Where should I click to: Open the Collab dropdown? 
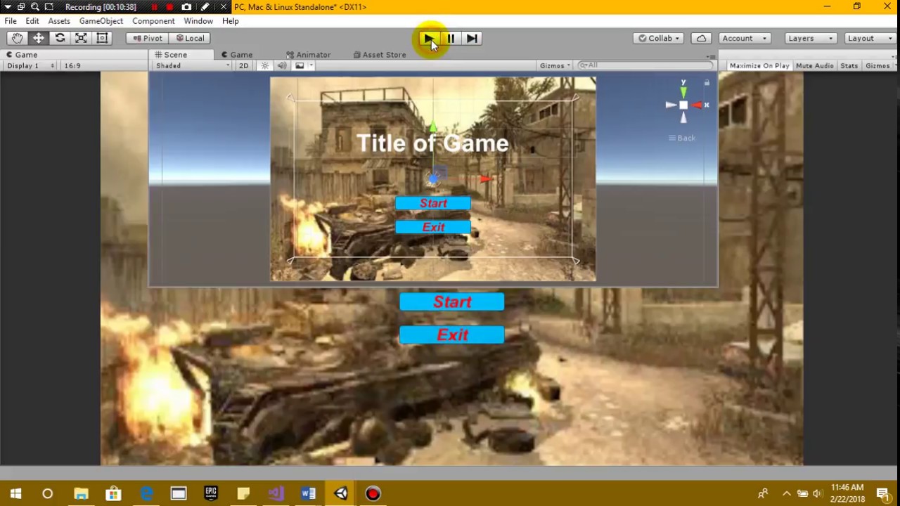pyautogui.click(x=660, y=38)
